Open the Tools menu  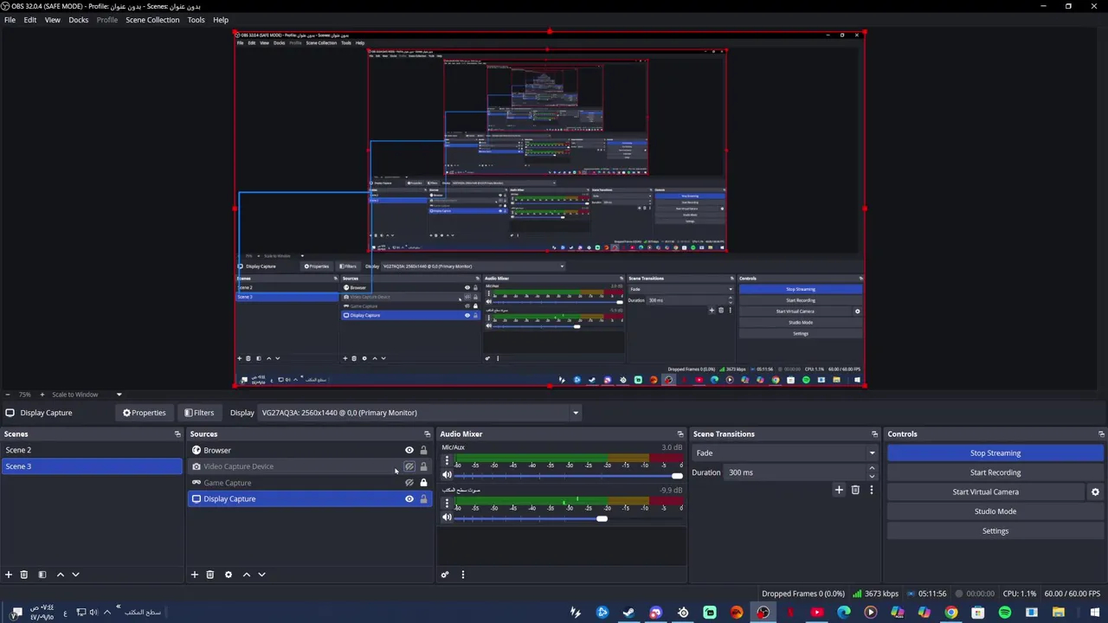[x=196, y=20]
